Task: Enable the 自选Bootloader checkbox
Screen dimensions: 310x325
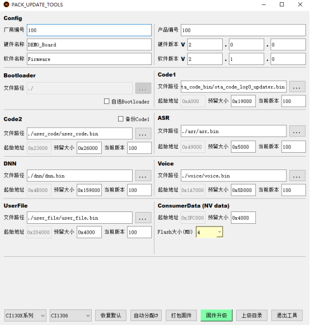Action: coord(106,101)
